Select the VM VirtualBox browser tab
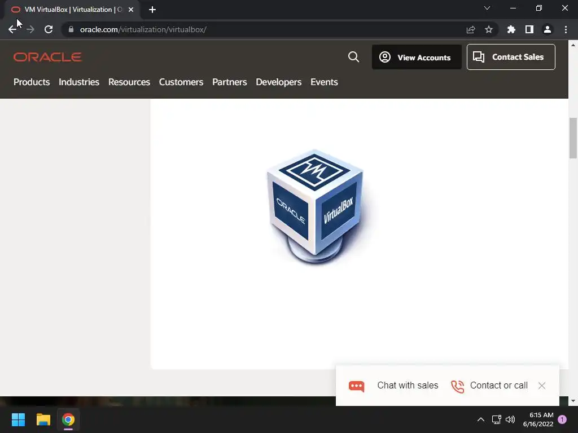Screen dimensions: 578x433 tap(72, 10)
